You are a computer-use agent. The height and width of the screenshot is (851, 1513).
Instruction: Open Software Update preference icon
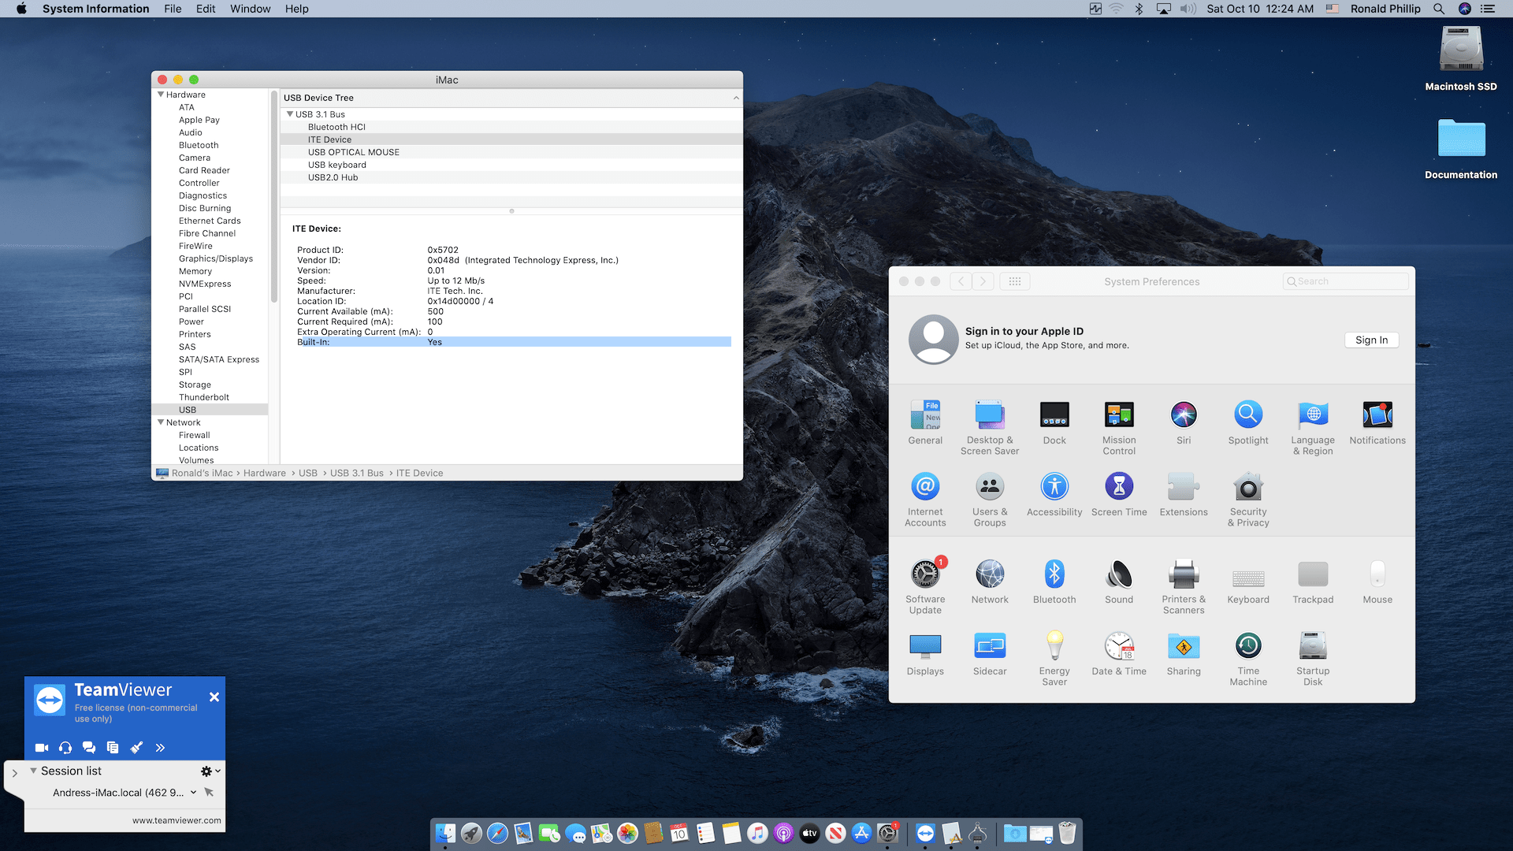[925, 574]
